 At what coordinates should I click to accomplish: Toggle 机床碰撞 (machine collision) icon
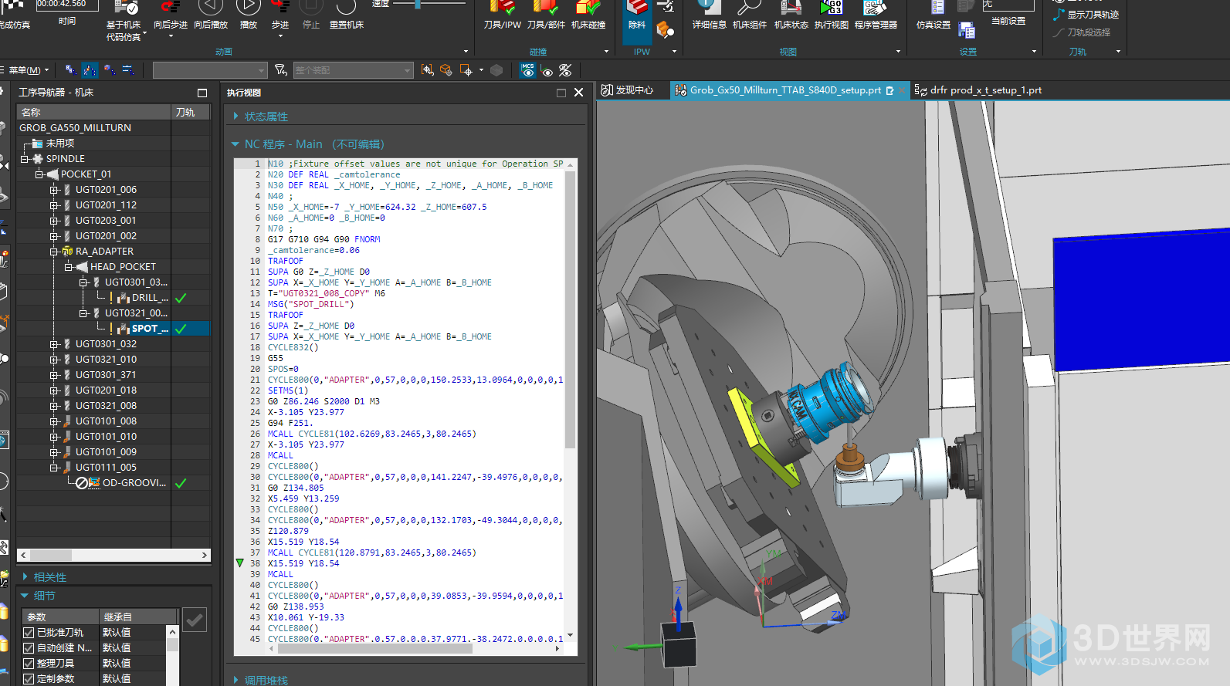point(588,7)
